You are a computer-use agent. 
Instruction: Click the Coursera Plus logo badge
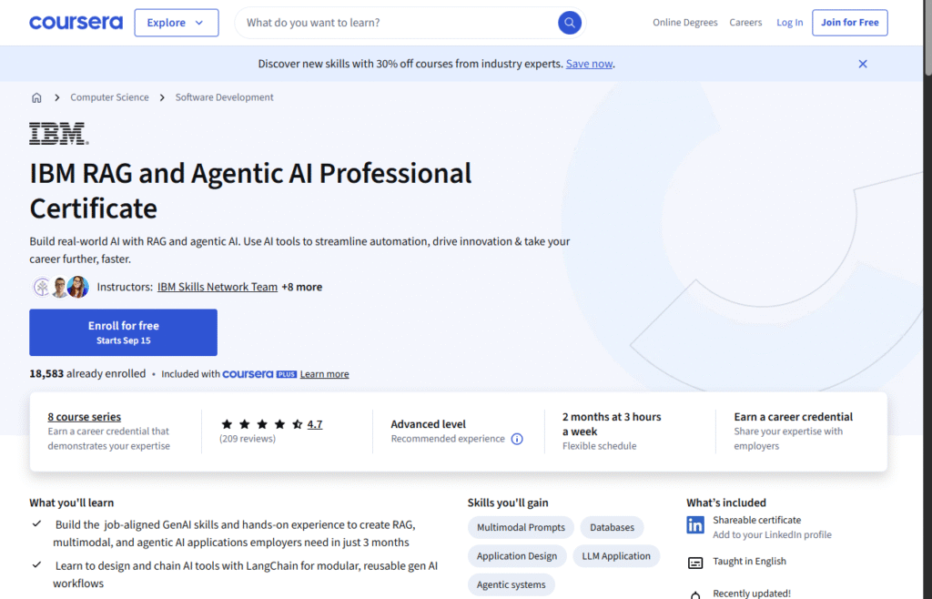click(x=259, y=374)
